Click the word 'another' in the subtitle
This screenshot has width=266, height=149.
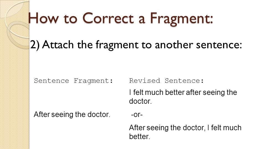tap(174, 45)
